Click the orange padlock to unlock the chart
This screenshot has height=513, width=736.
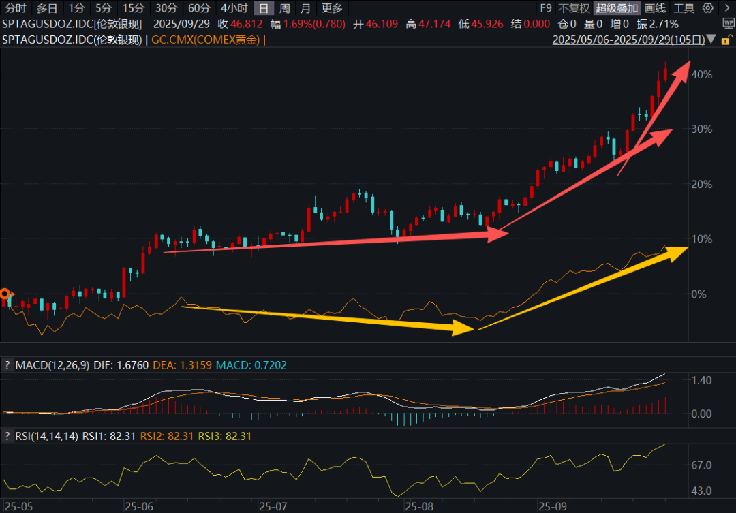click(x=725, y=41)
